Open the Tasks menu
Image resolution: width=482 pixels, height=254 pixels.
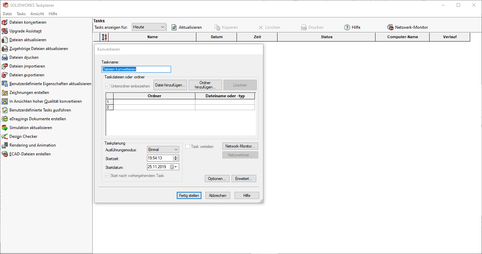(x=21, y=14)
